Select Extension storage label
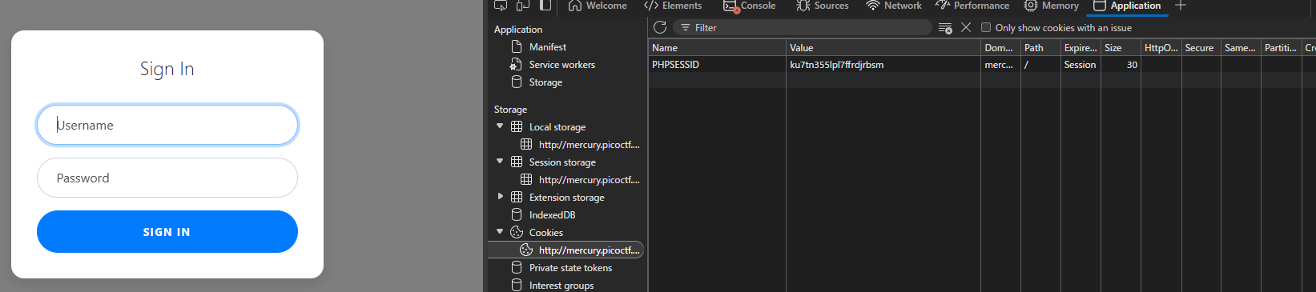This screenshot has height=292, width=1316. point(567,198)
